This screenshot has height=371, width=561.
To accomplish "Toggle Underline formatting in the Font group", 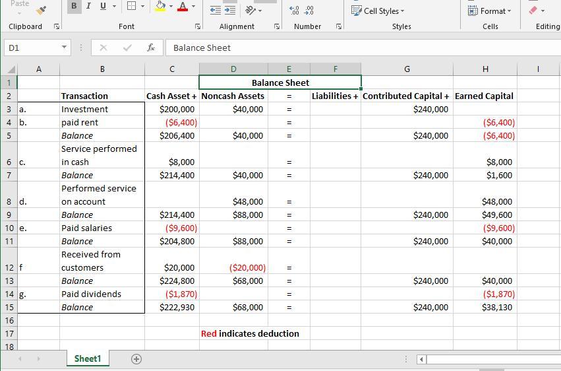I will 103,6.
